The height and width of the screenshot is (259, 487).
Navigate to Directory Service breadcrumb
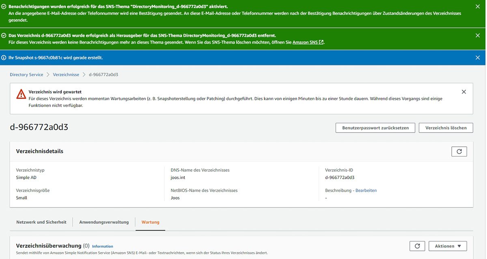pos(26,74)
